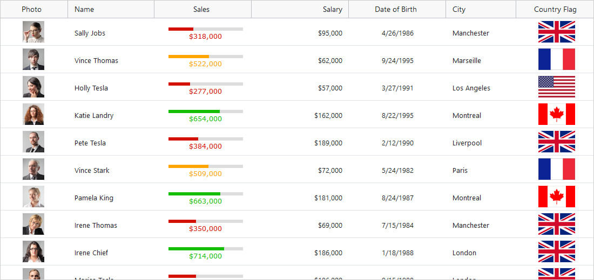This screenshot has height=280, width=594.
Task: Click the Salary column header
Action: point(332,9)
